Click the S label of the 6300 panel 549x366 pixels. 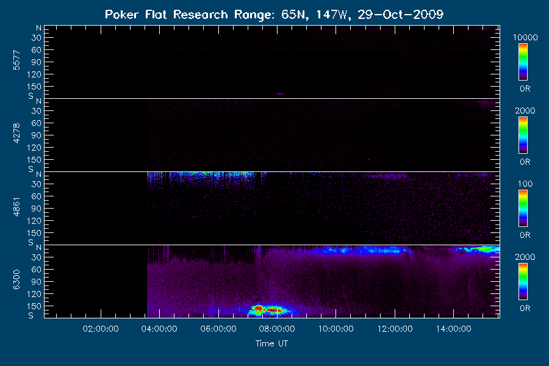31,315
